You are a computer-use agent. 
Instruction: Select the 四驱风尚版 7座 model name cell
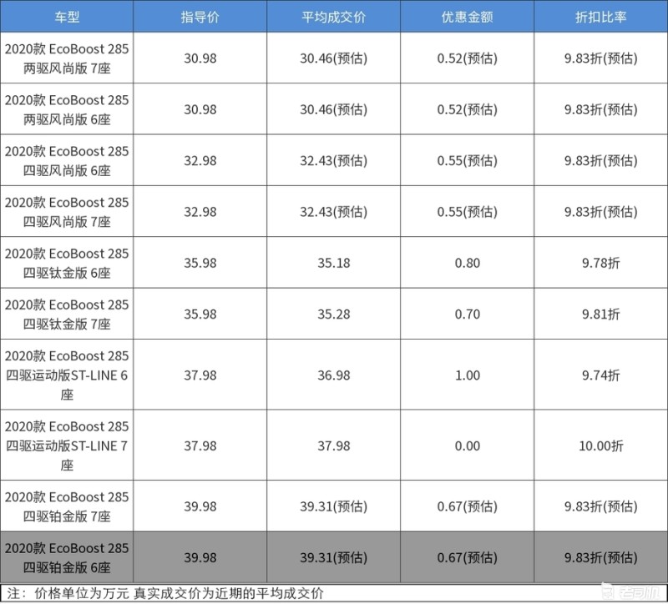point(67,212)
